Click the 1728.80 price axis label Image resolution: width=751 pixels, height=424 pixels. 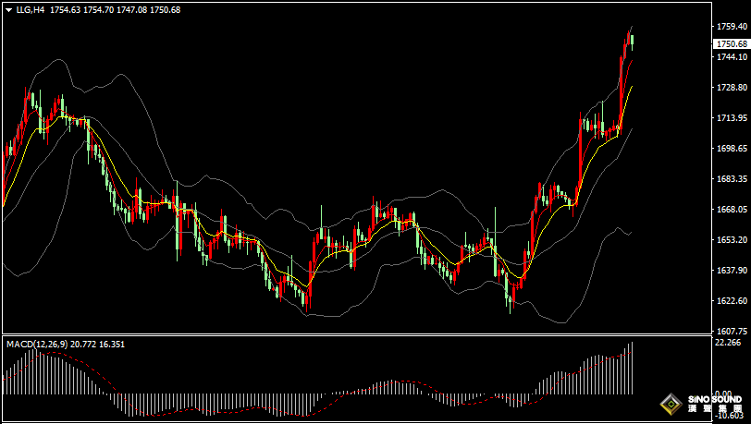[731, 88]
